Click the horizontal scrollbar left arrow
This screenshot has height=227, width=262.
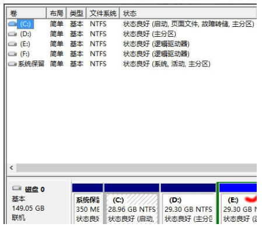coord(12,167)
